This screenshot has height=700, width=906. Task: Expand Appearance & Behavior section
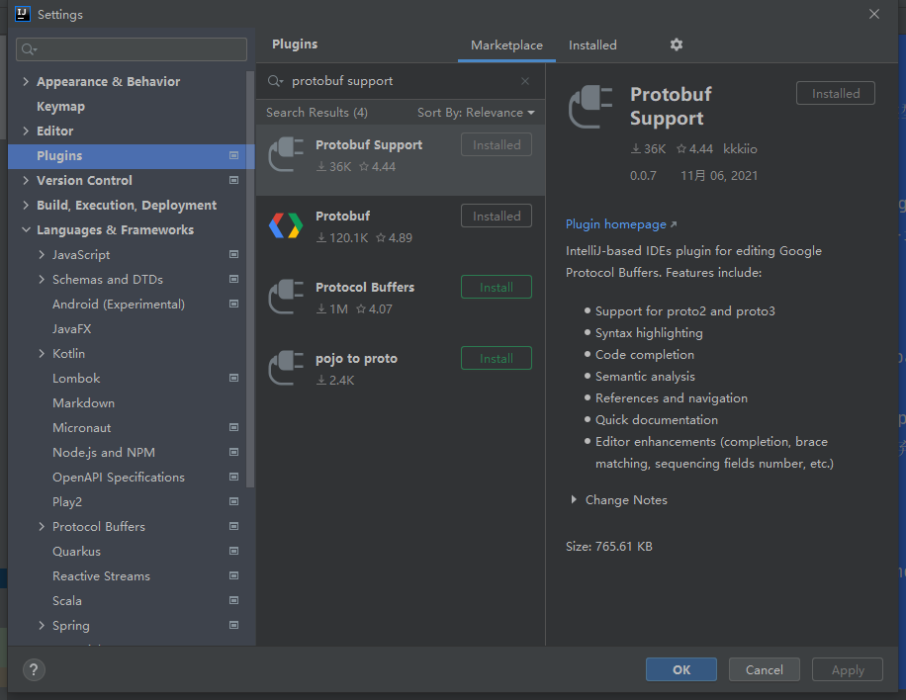pos(26,81)
